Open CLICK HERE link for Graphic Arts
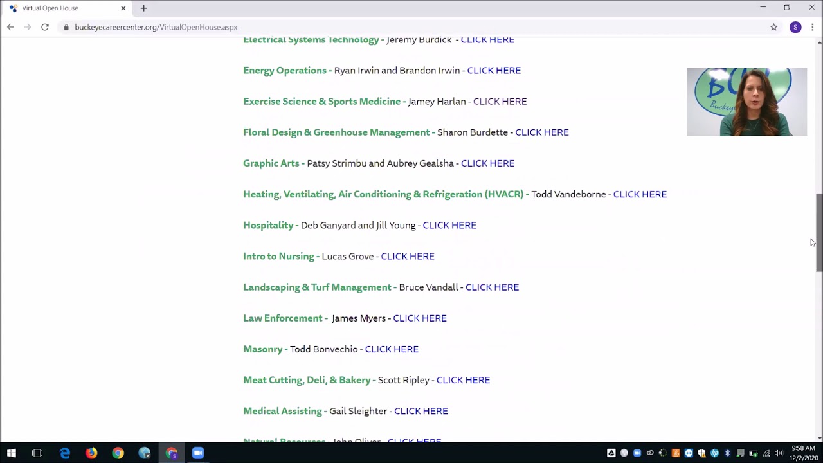Screen dimensions: 823x463 coord(487,163)
